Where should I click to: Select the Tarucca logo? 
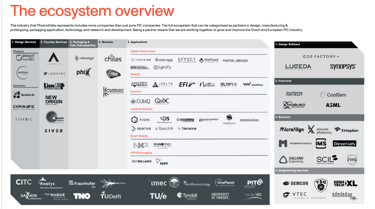[x=187, y=128]
